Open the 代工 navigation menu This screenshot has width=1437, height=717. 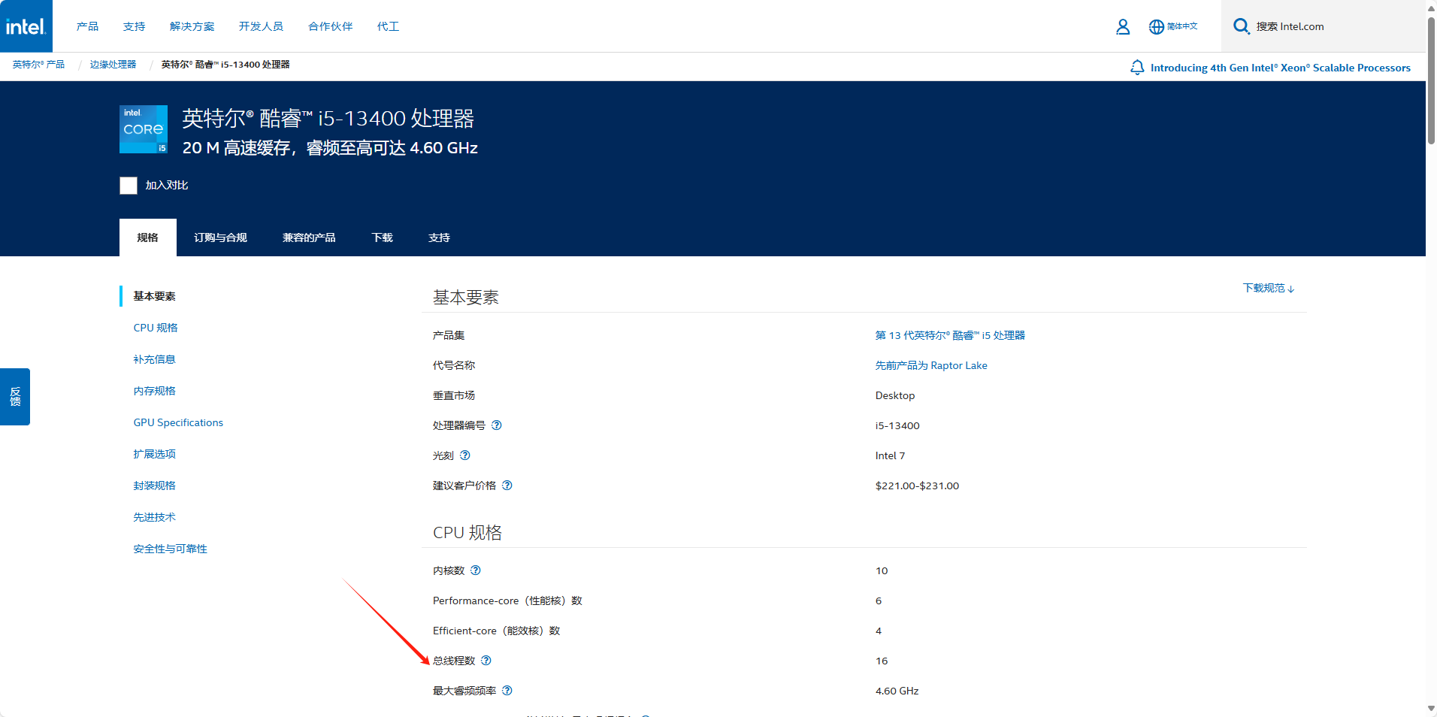(x=389, y=26)
